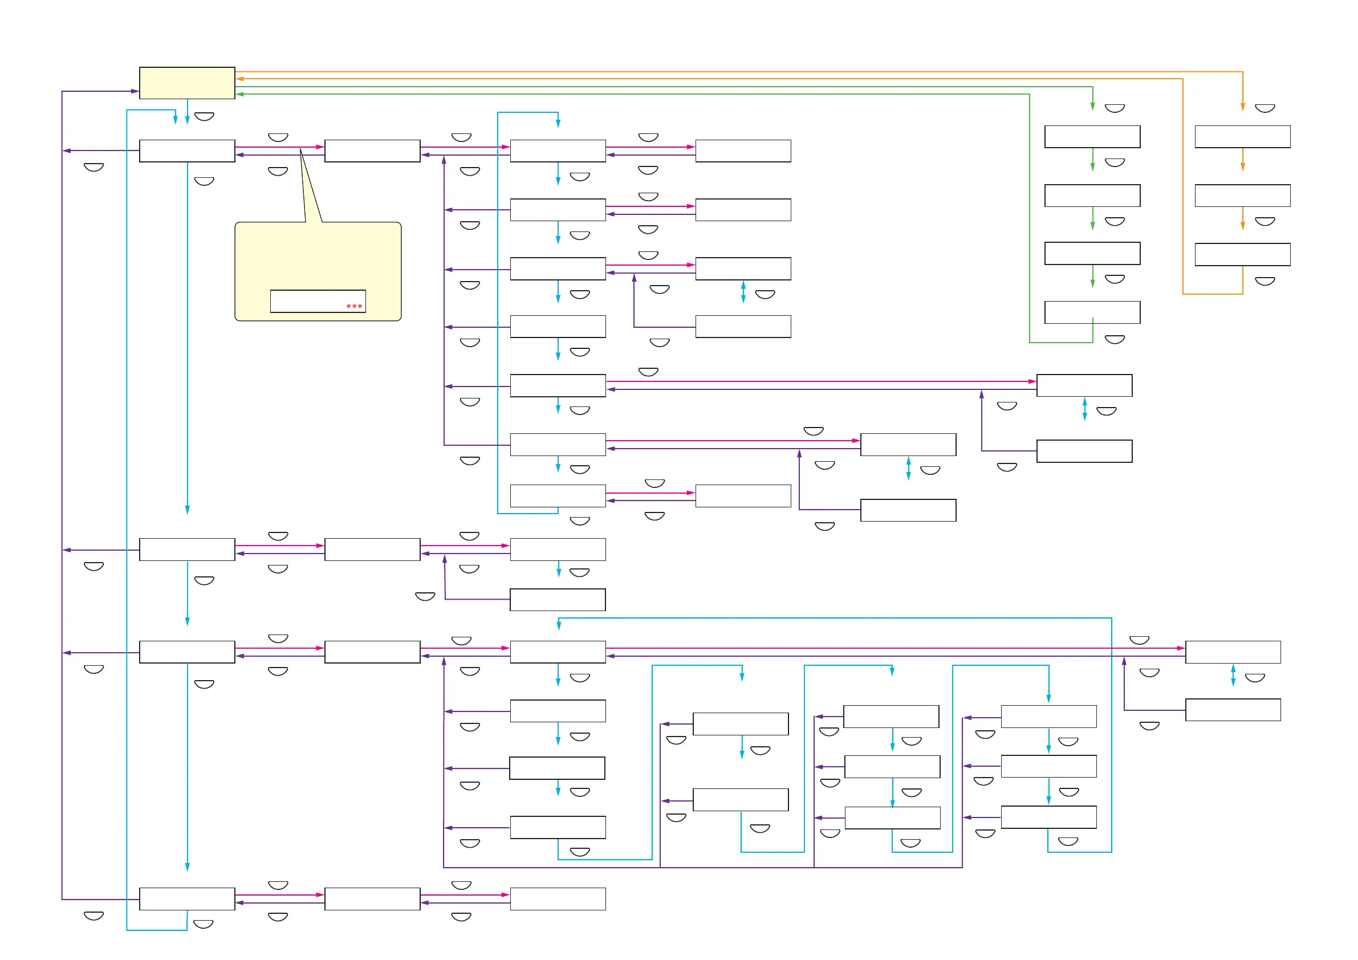The height and width of the screenshot is (960, 1358).
Task: Click the half-circle above the orange column's top box
Action: pyautogui.click(x=1265, y=108)
